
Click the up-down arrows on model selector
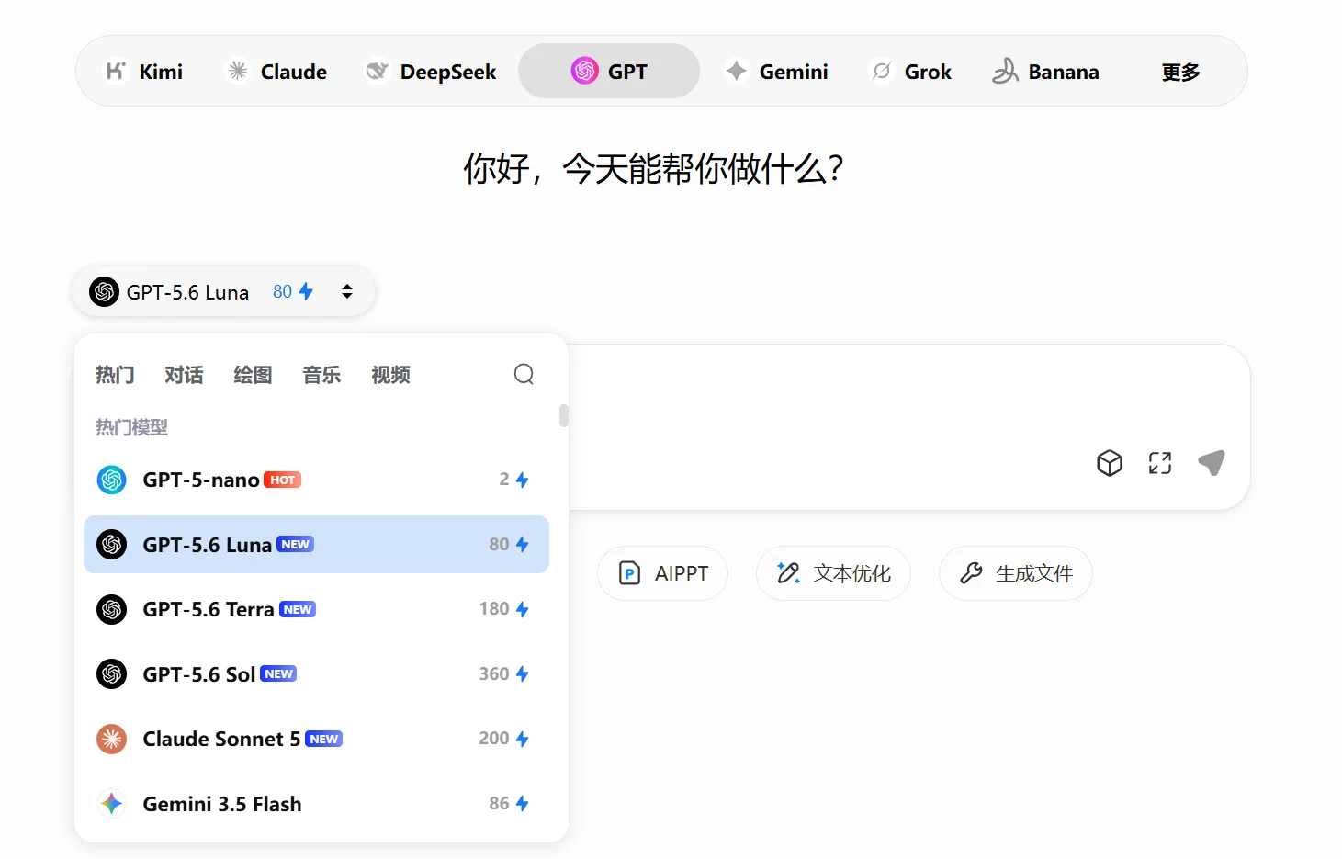coord(347,291)
